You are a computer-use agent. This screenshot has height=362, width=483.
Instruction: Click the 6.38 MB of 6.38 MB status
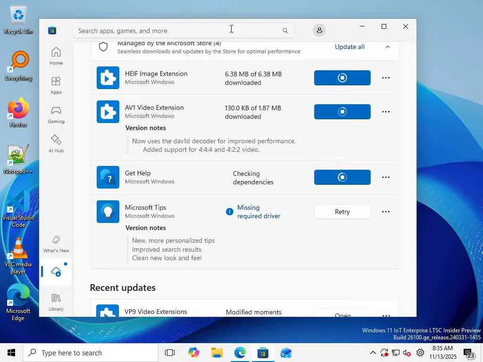(253, 78)
